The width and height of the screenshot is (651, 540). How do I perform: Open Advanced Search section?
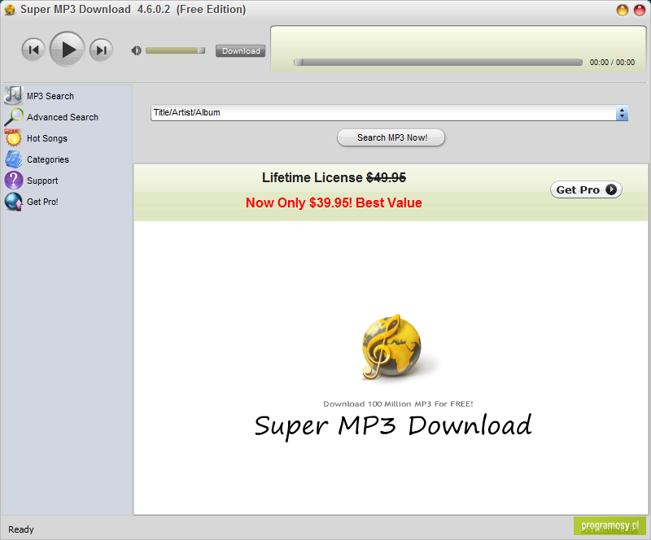tap(63, 117)
